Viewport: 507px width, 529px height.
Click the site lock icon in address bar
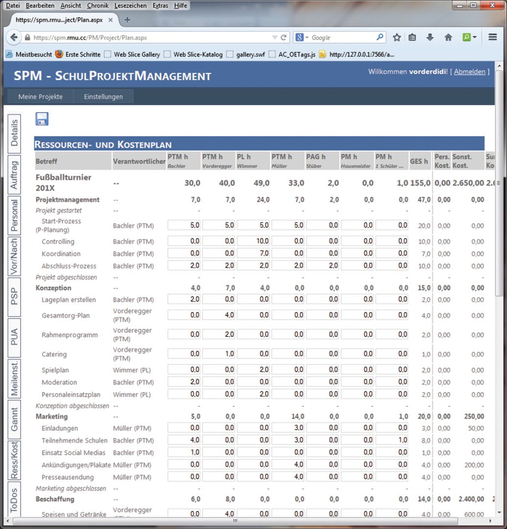[27, 37]
